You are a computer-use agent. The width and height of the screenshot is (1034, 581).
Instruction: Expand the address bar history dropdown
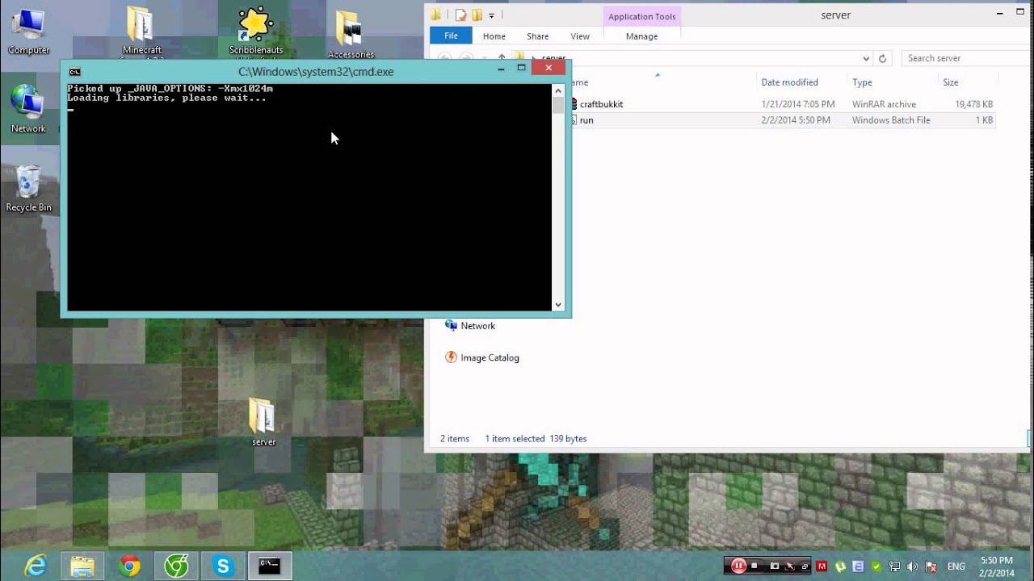[x=866, y=59]
